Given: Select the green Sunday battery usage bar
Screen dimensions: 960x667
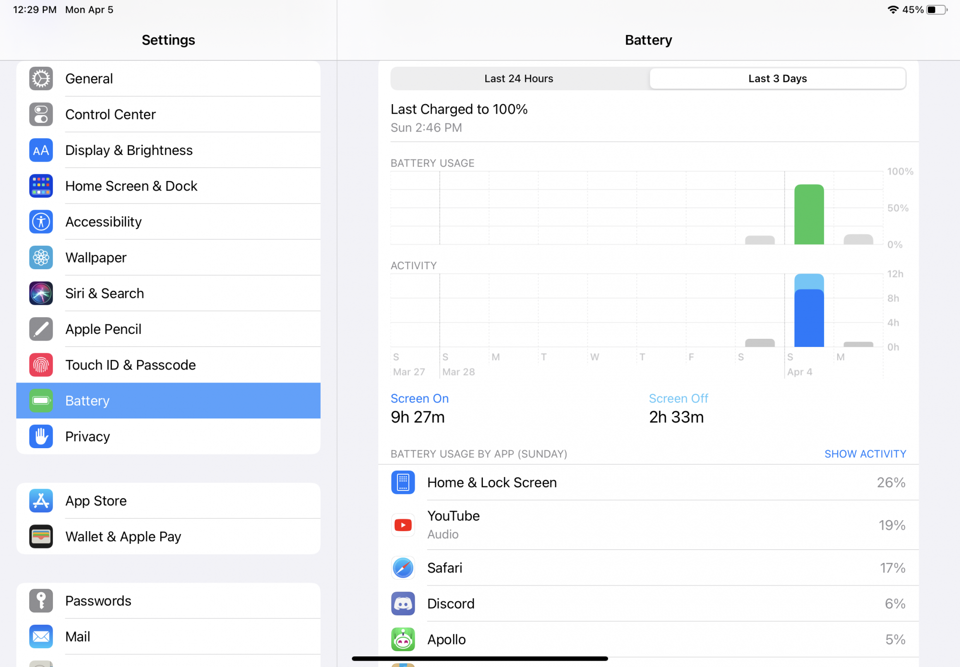Looking at the screenshot, I should (x=809, y=215).
